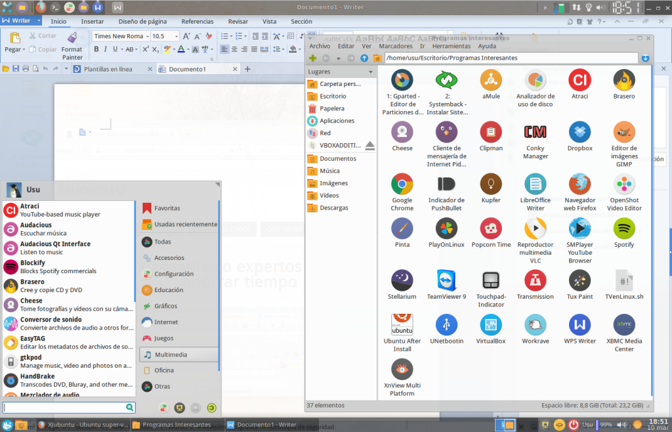Open VirtualBox icon
Screen dimensions: 672x432
click(x=491, y=325)
